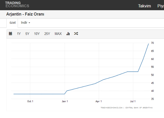The height and width of the screenshot is (118, 164).
Task: Click the compare shuffle arrows icon
Action: (x=76, y=34)
